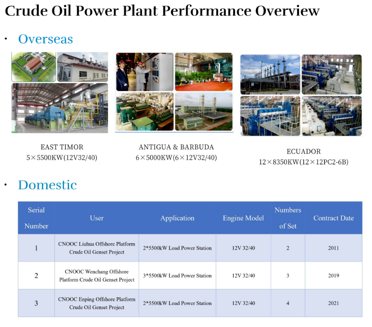
Task: Click the contract date '2019'
Action: click(x=334, y=276)
